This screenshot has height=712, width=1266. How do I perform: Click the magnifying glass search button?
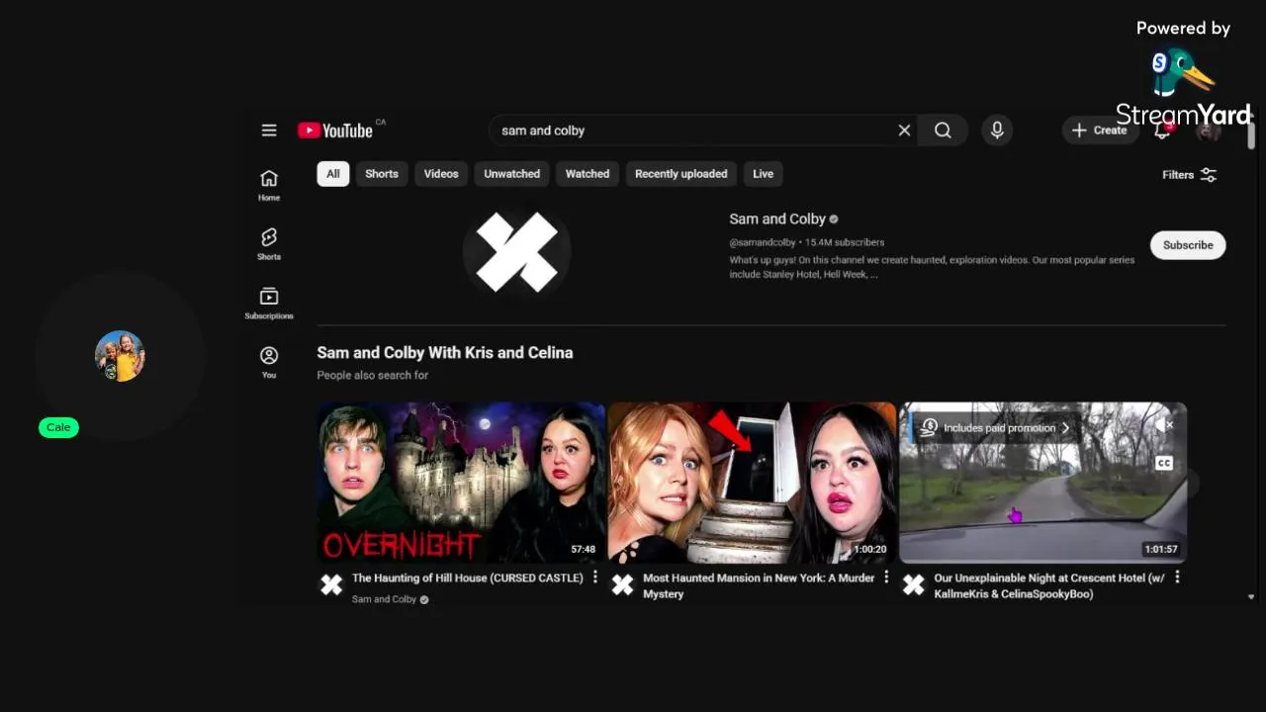[x=943, y=131]
